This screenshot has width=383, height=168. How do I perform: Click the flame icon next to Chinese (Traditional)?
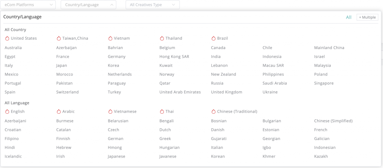pyautogui.click(x=214, y=112)
